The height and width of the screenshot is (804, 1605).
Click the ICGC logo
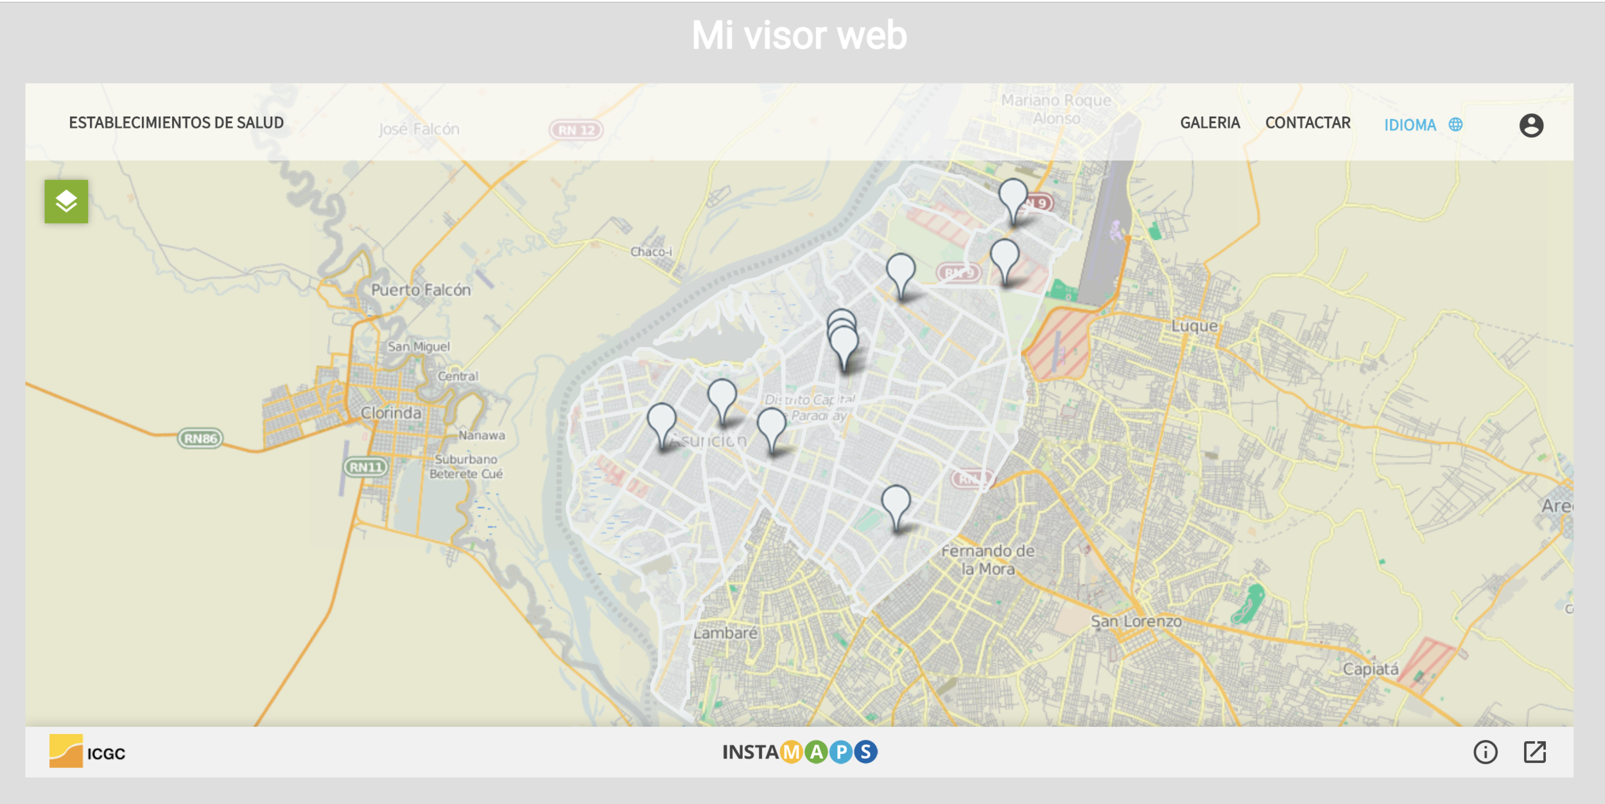coord(87,751)
